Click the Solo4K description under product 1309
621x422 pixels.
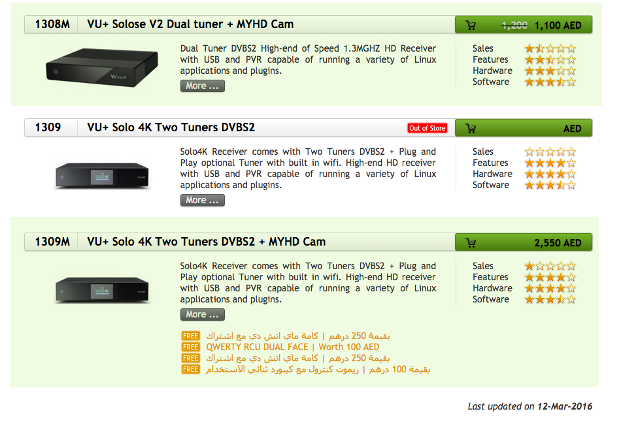click(x=308, y=169)
